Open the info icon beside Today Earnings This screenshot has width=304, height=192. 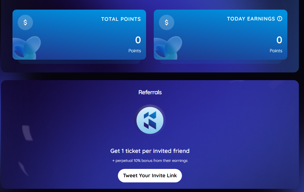(x=280, y=19)
